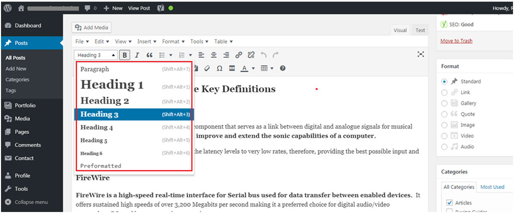Open the keyboard shortcuts help icon
The height and width of the screenshot is (213, 514).
pos(283,68)
